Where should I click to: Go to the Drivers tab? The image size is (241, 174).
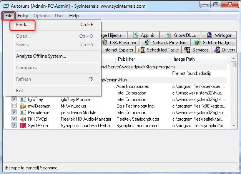(x=224, y=50)
